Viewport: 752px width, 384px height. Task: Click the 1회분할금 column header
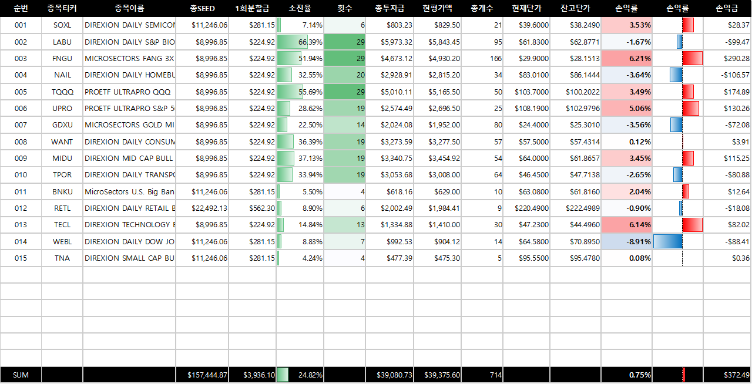pos(252,8)
